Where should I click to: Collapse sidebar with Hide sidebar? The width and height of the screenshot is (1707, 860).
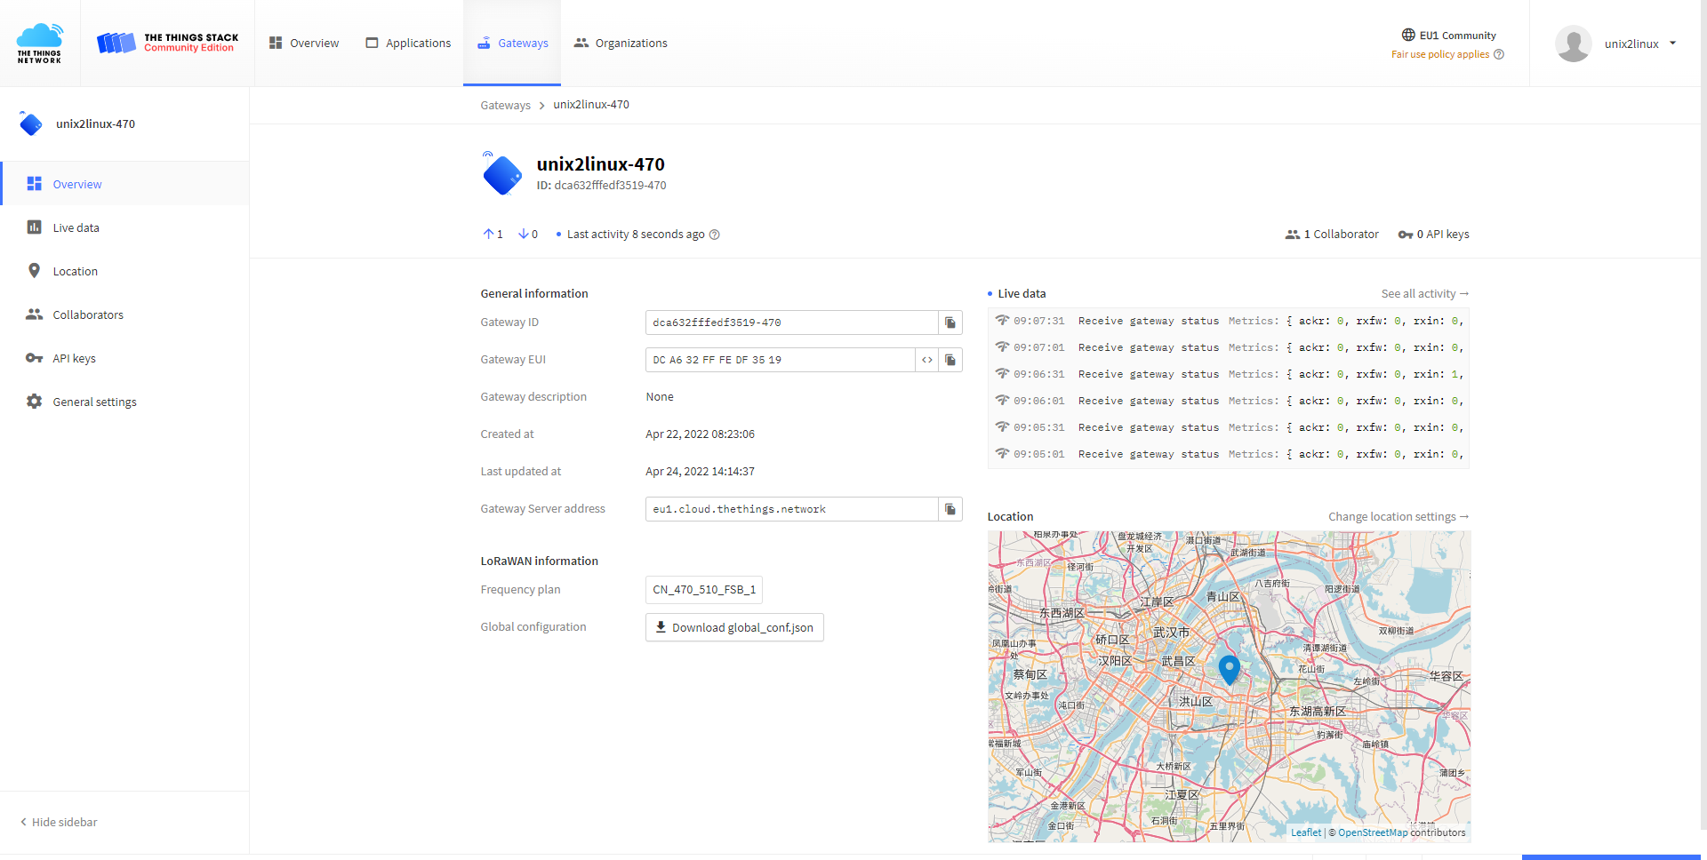tap(59, 822)
